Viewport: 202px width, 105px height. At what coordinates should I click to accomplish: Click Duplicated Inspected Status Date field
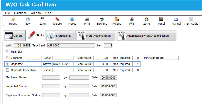click(108, 95)
